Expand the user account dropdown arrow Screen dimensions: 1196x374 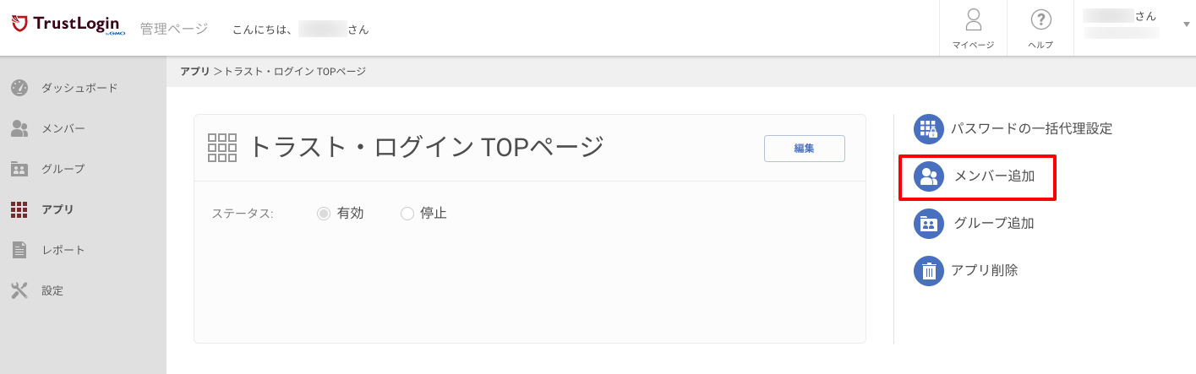click(1186, 24)
